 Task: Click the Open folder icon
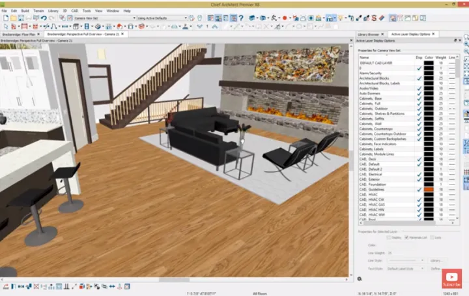tap(12, 18)
